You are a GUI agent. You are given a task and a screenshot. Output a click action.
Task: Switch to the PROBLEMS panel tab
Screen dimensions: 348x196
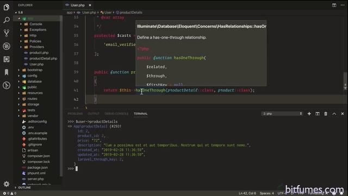tap(75, 114)
